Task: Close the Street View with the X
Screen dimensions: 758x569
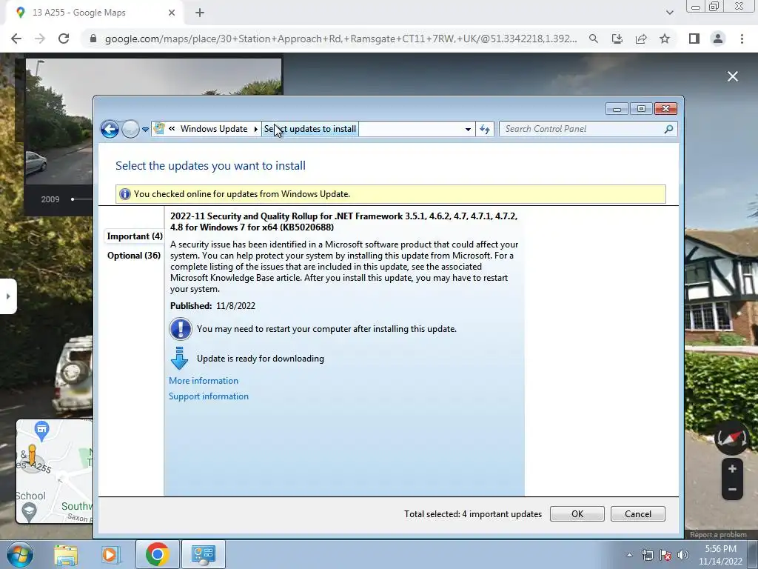Action: [x=733, y=76]
